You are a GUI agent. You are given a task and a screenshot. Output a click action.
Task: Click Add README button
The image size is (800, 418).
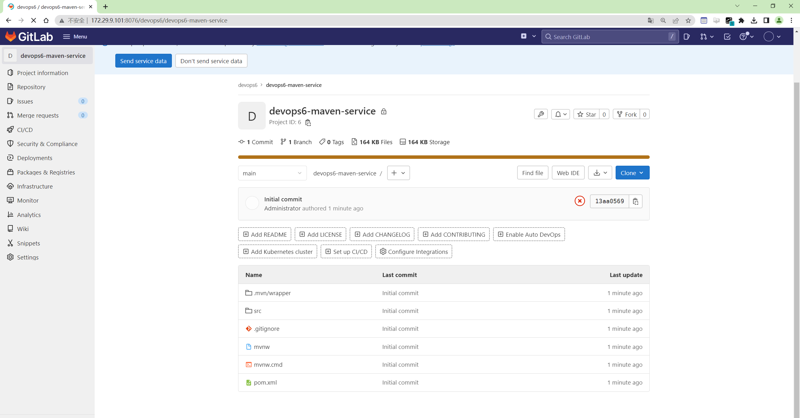[265, 234]
